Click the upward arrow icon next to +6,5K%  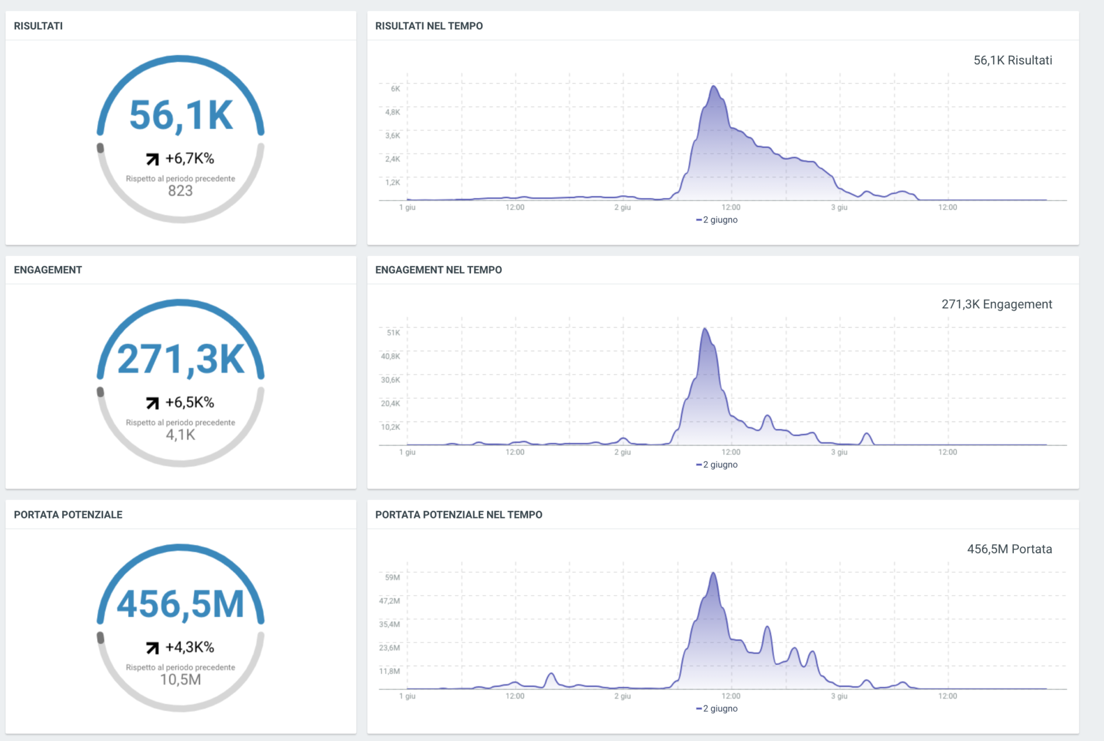point(152,403)
